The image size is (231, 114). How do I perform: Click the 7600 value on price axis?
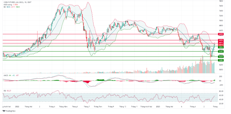point(221,6)
